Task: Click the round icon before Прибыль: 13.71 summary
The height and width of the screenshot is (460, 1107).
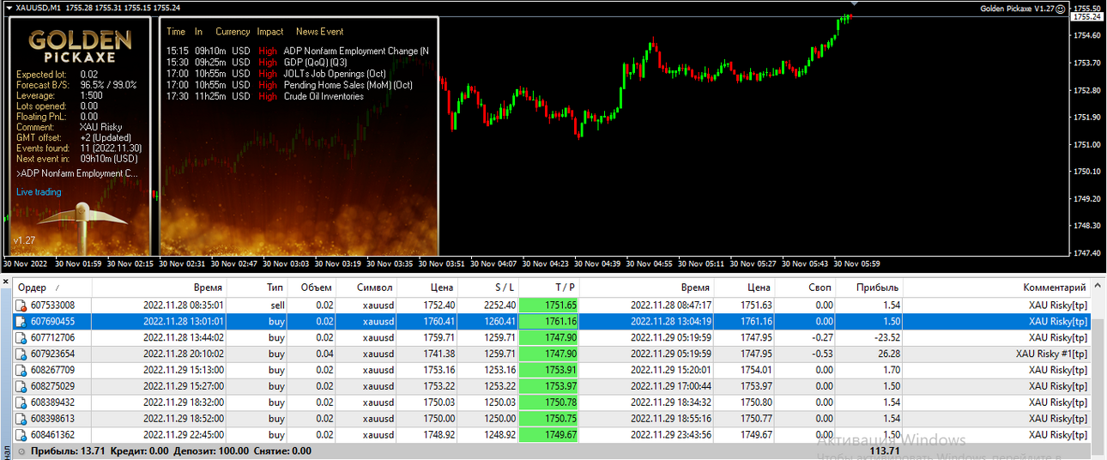Action: pyautogui.click(x=21, y=451)
